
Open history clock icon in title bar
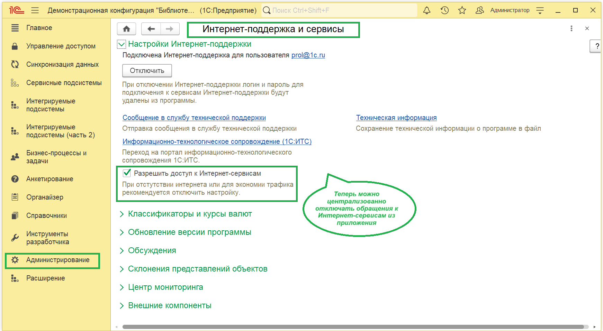tap(444, 10)
